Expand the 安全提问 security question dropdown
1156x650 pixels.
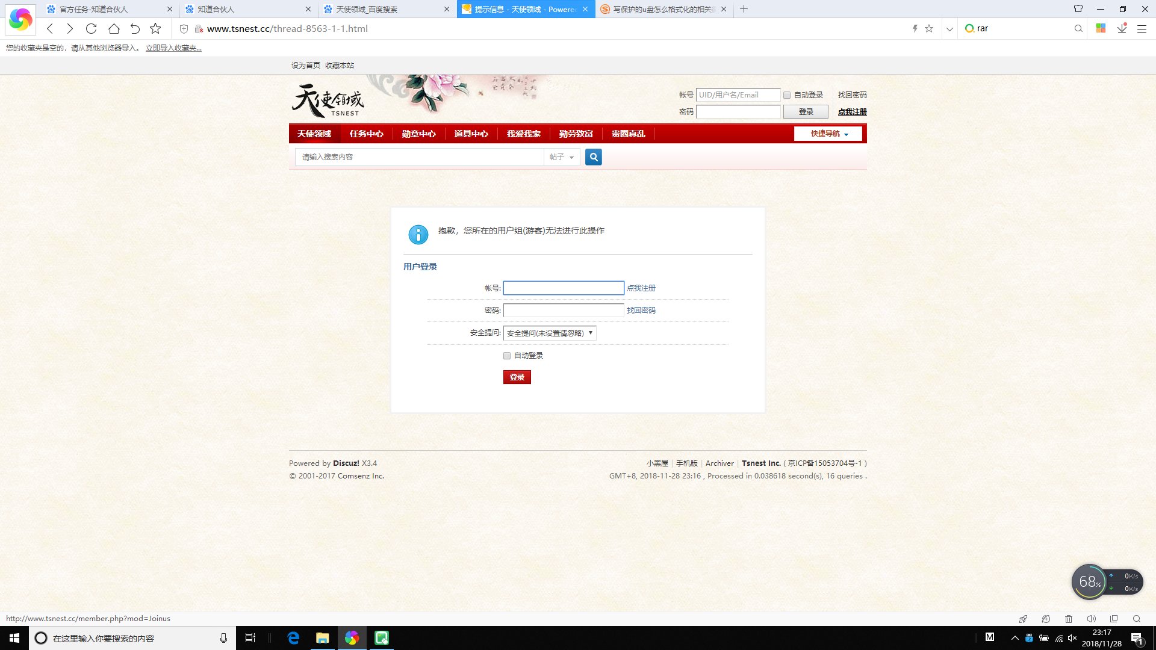tap(550, 333)
